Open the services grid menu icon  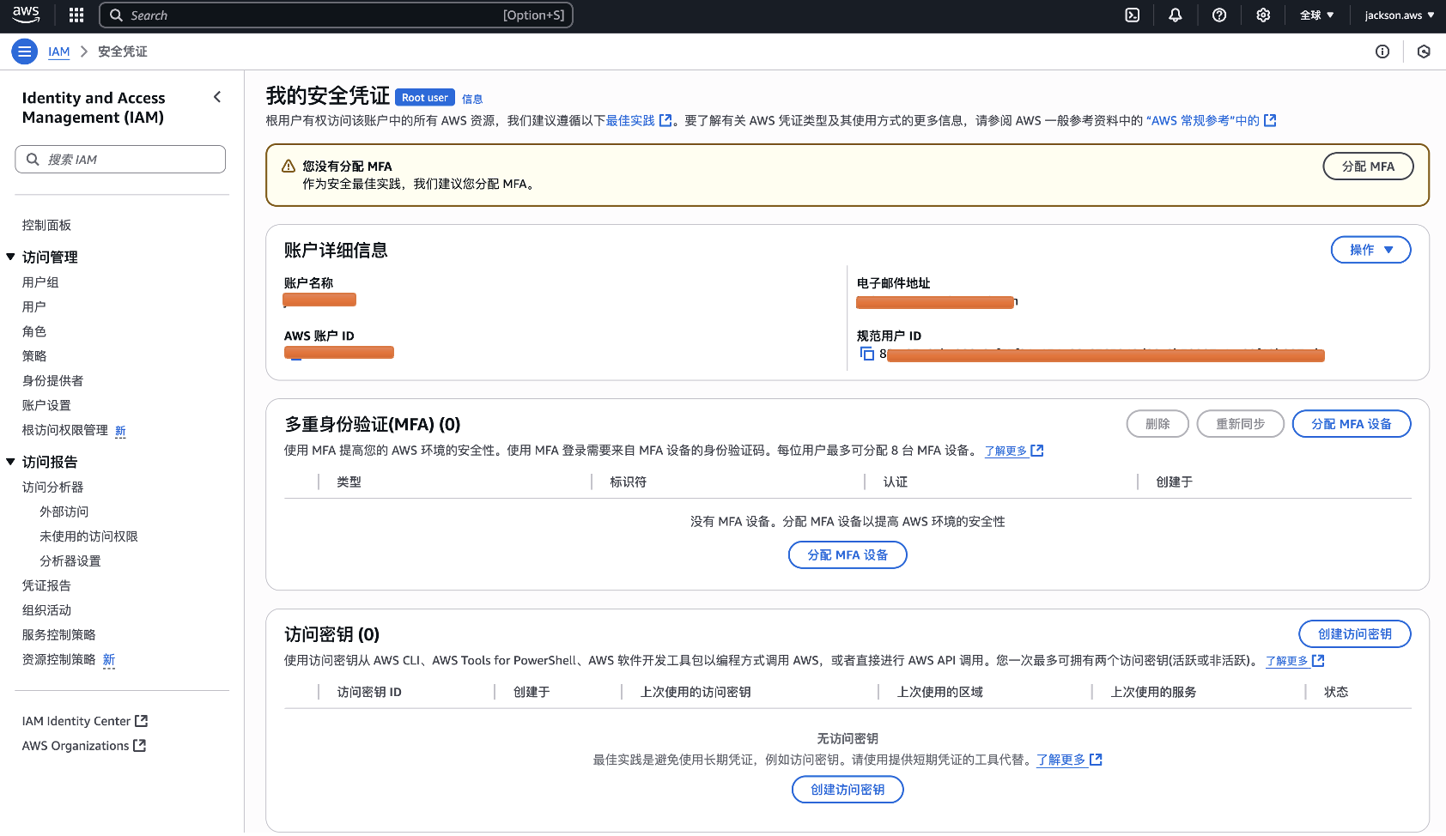click(76, 15)
